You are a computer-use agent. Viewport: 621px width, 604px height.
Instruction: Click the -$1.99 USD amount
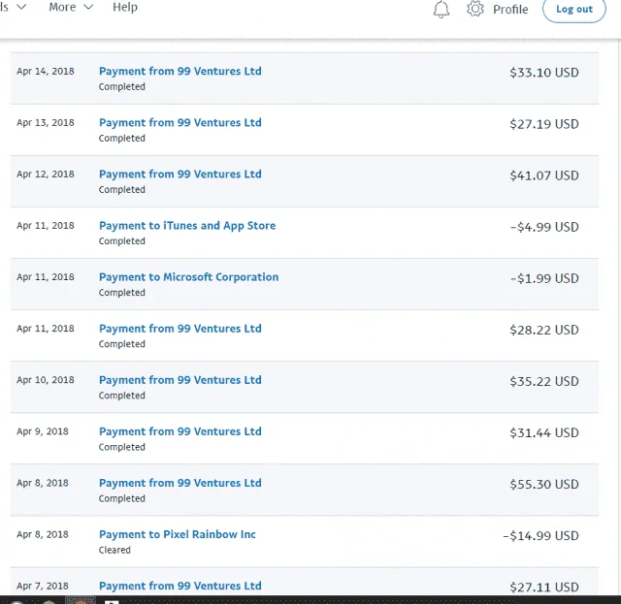click(x=544, y=278)
